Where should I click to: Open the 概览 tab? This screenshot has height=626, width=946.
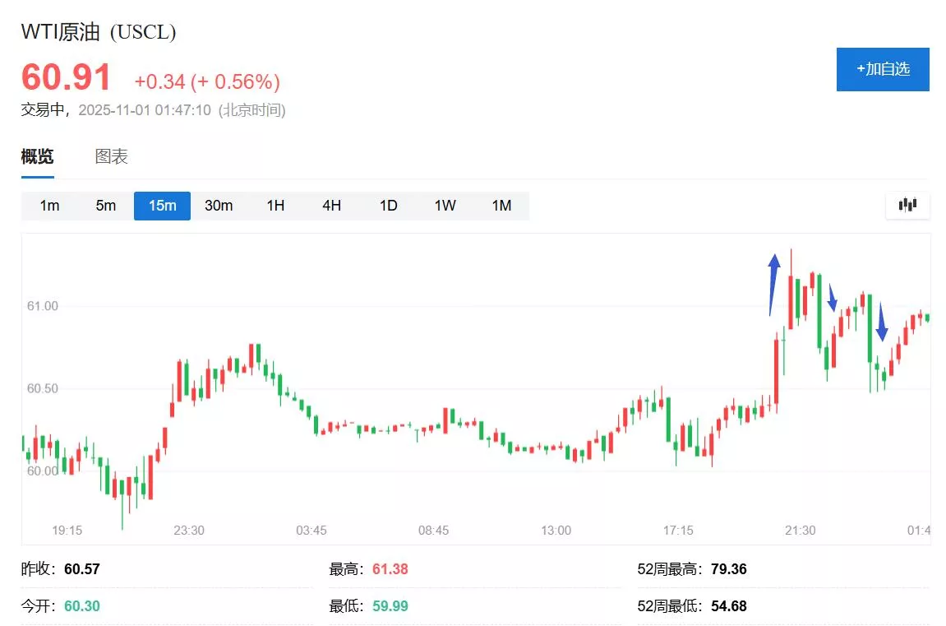pos(37,156)
